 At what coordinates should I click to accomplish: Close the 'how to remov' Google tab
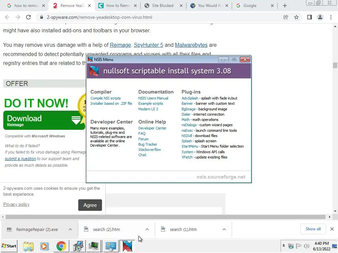44,6
